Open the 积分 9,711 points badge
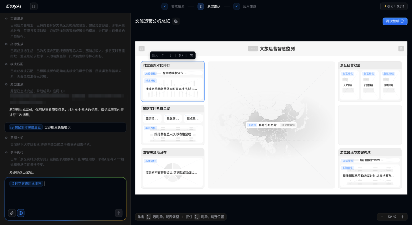 pos(394,6)
